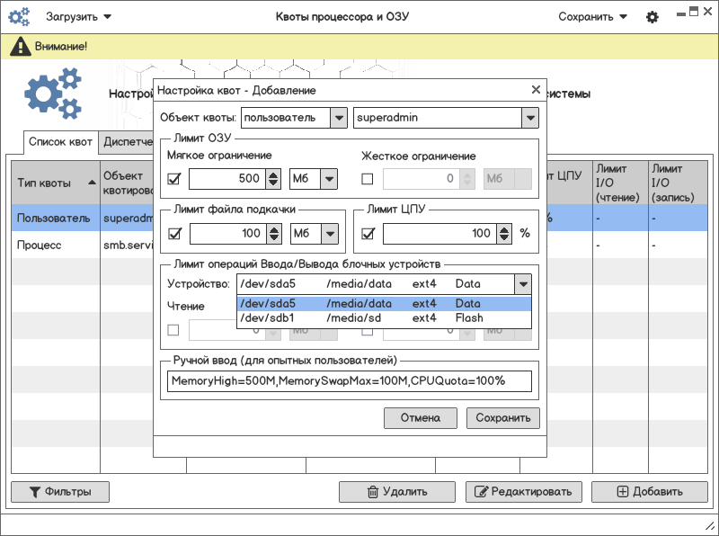Click the app gears logo at top-left
The image size is (719, 536).
click(19, 17)
